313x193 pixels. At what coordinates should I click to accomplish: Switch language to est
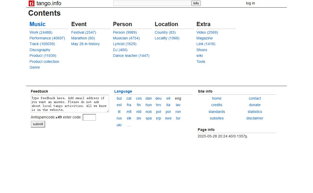pos(119,105)
